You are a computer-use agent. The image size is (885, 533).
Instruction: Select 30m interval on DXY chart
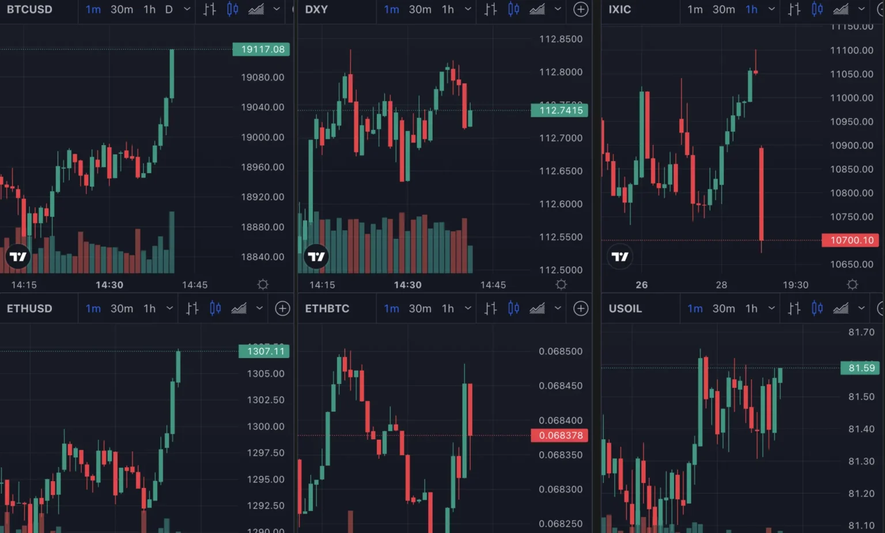(420, 9)
